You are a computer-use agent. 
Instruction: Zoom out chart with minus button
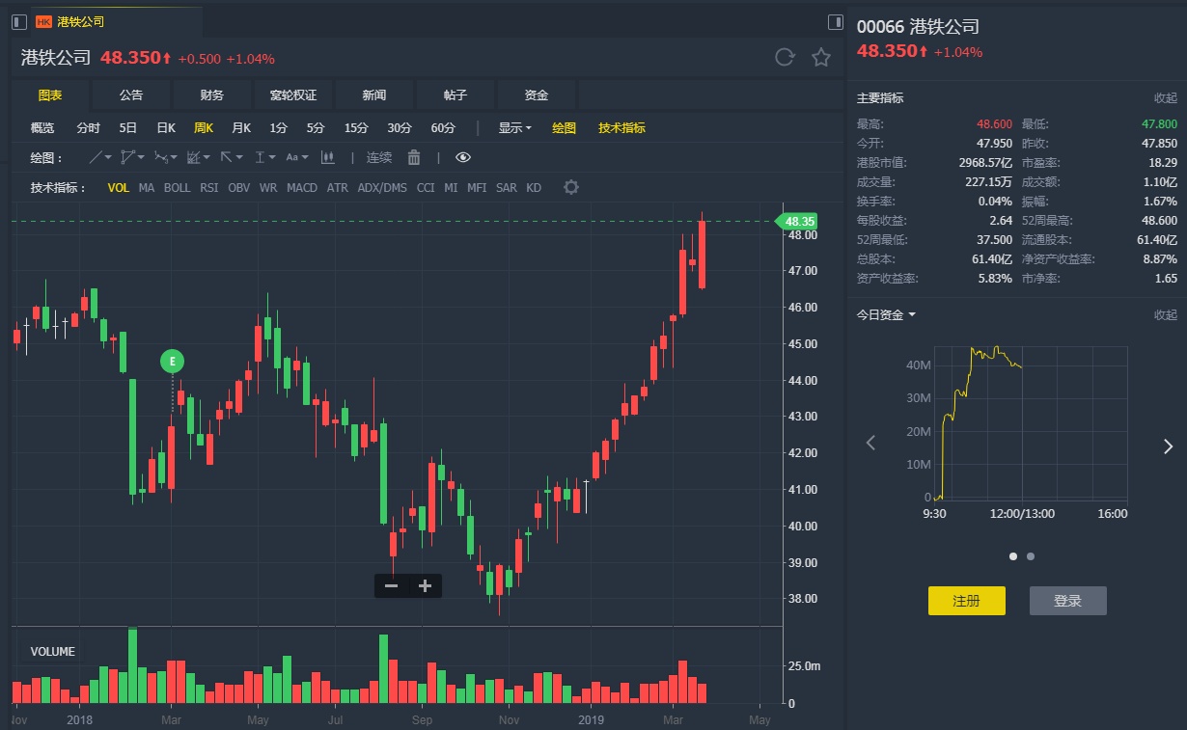coord(391,586)
